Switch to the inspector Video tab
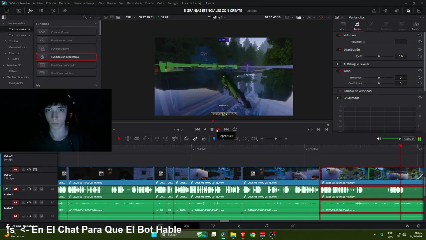Viewport: 426px width, 240px height. [x=343, y=26]
